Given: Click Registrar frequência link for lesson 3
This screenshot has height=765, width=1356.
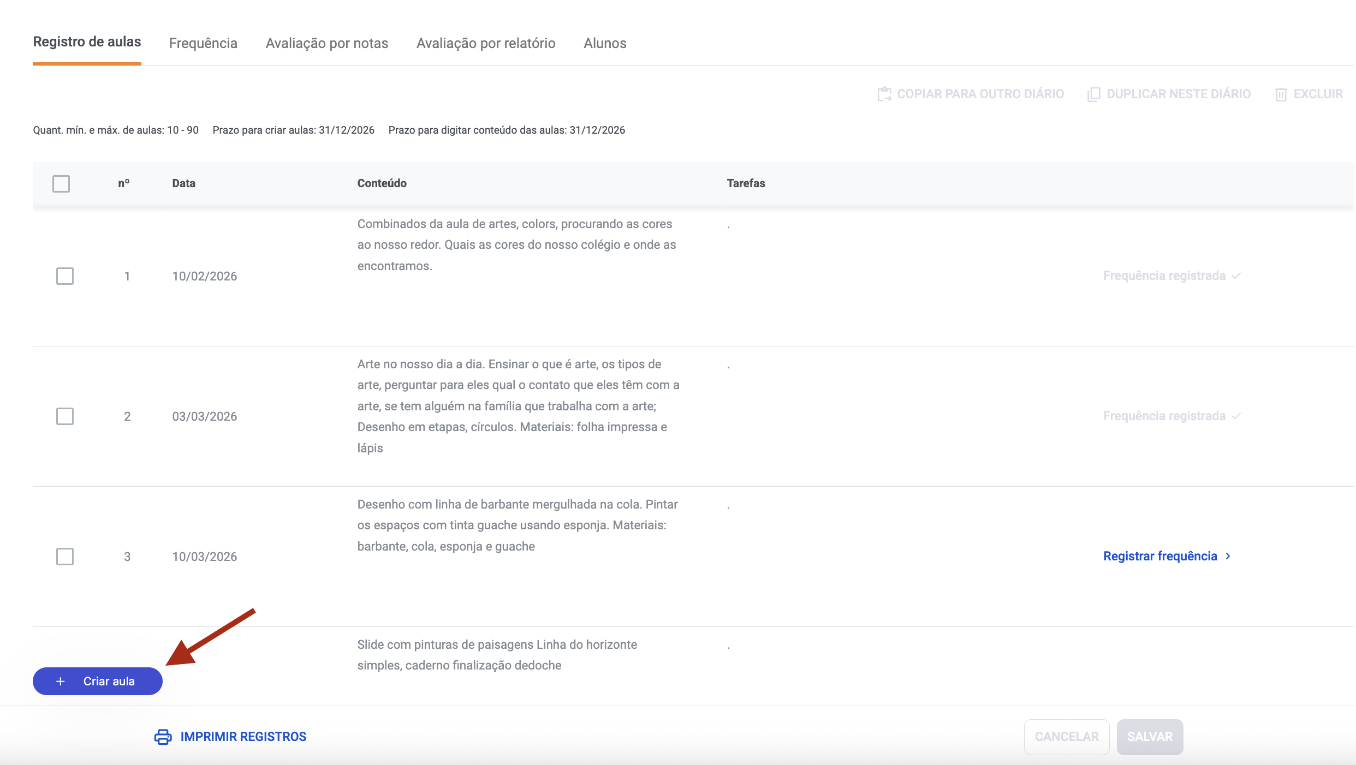Looking at the screenshot, I should click(x=1160, y=556).
